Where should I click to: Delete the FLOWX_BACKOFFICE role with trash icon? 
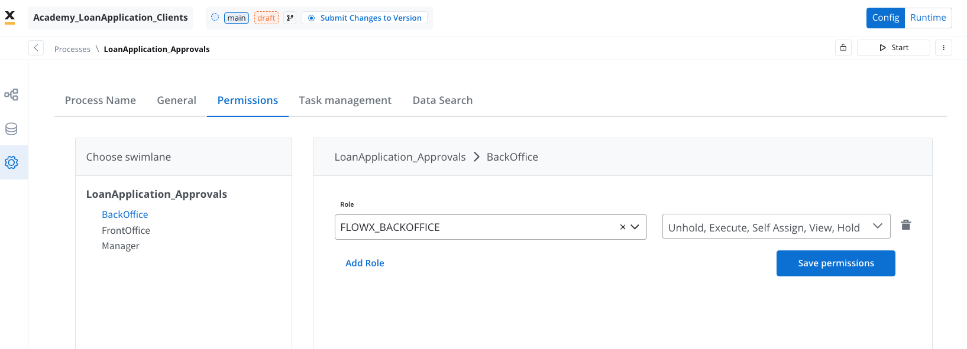(905, 225)
